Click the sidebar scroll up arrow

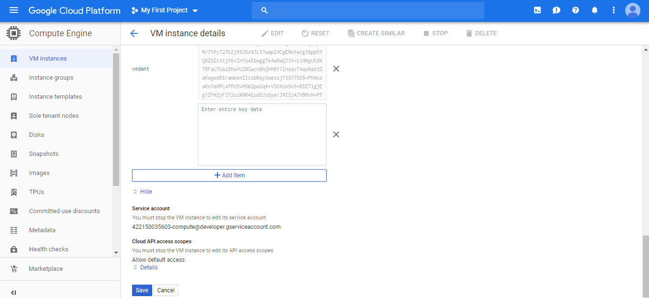116,50
